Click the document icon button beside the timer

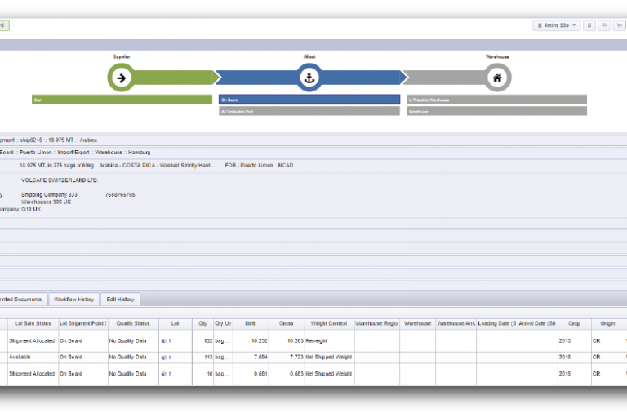(589, 25)
